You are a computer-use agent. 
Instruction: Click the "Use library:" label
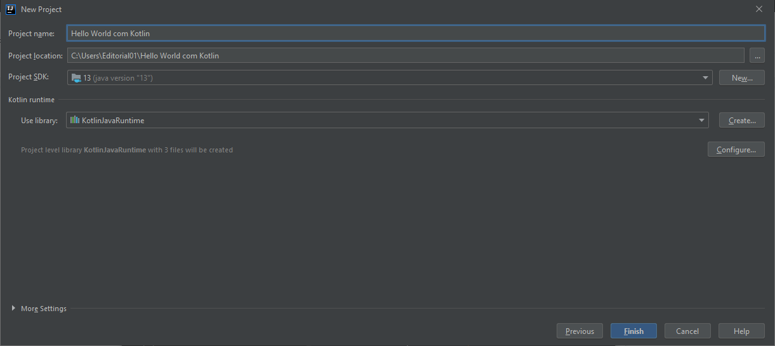39,121
